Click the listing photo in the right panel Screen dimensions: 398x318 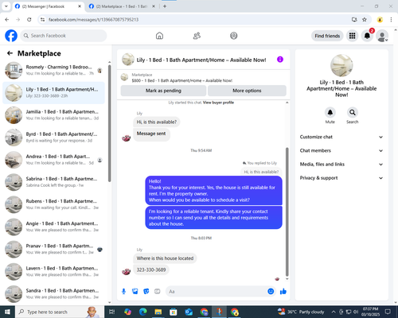point(341,65)
